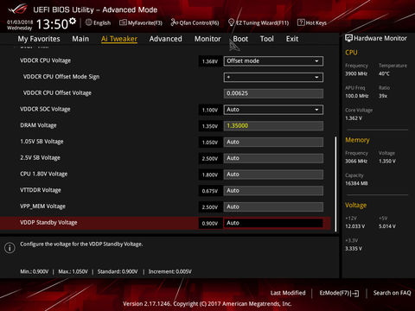Viewport: 415px width, 311px height.
Task: Click the globe icon for English language
Action: click(89, 22)
